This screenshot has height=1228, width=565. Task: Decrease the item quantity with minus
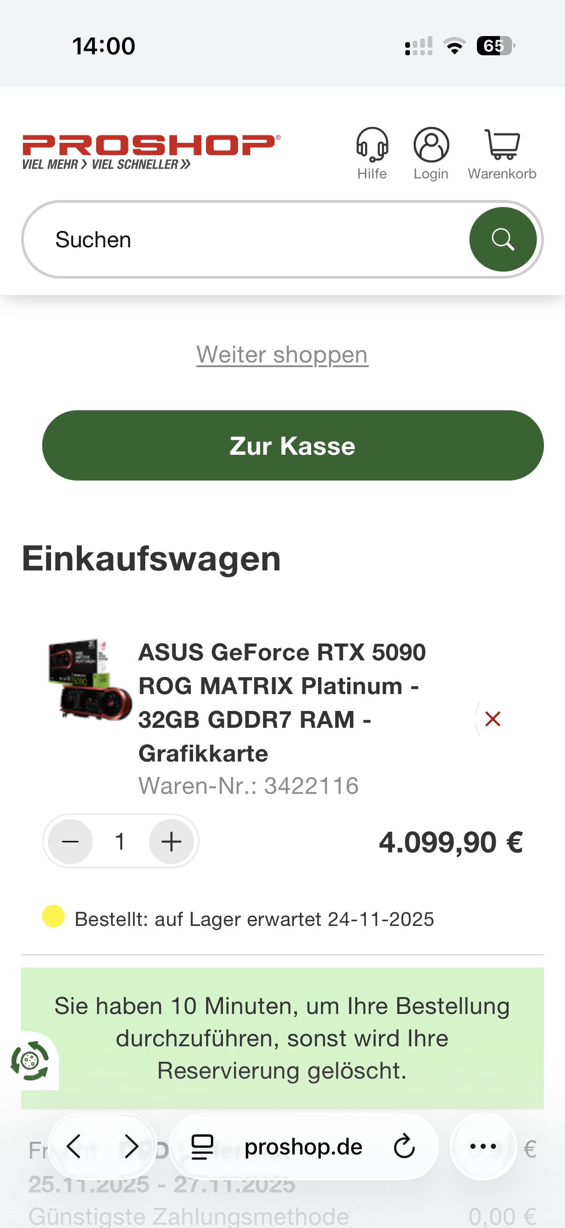[x=70, y=842]
